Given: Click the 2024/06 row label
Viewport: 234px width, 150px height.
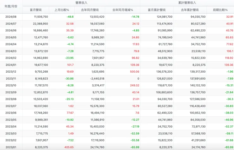Looking at the screenshot, I should click(x=11, y=31).
